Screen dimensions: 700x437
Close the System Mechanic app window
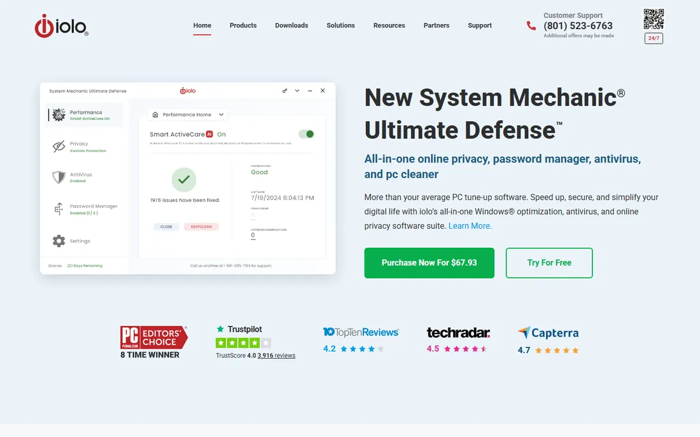click(323, 91)
